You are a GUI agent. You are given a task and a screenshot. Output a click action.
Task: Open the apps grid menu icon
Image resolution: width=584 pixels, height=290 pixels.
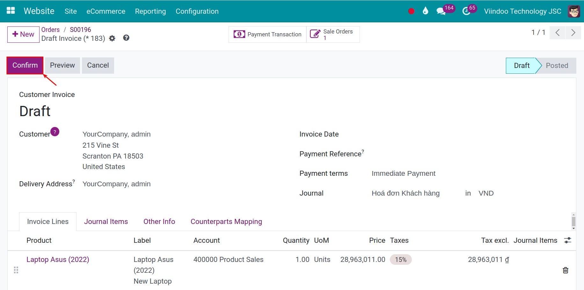[11, 11]
